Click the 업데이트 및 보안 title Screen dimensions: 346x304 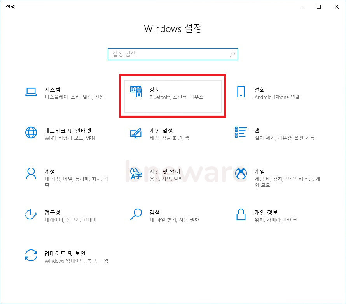(65, 253)
